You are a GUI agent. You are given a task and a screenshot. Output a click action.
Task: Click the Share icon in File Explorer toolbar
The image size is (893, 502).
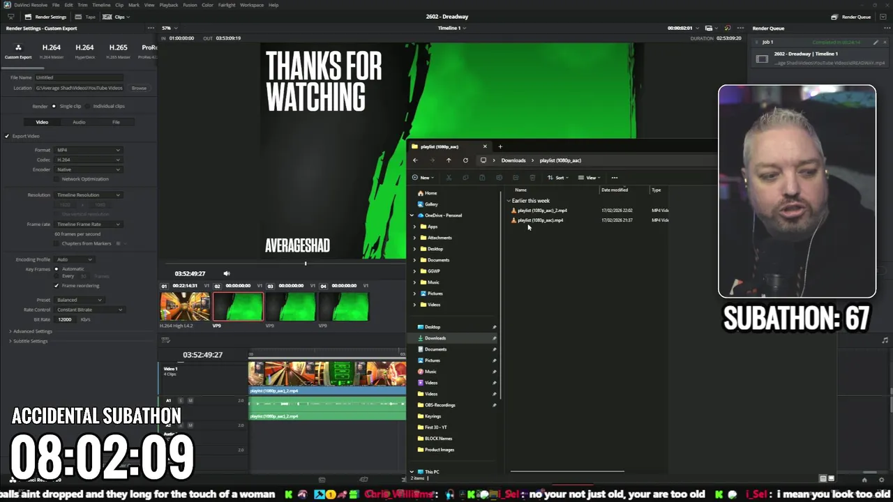click(x=516, y=178)
